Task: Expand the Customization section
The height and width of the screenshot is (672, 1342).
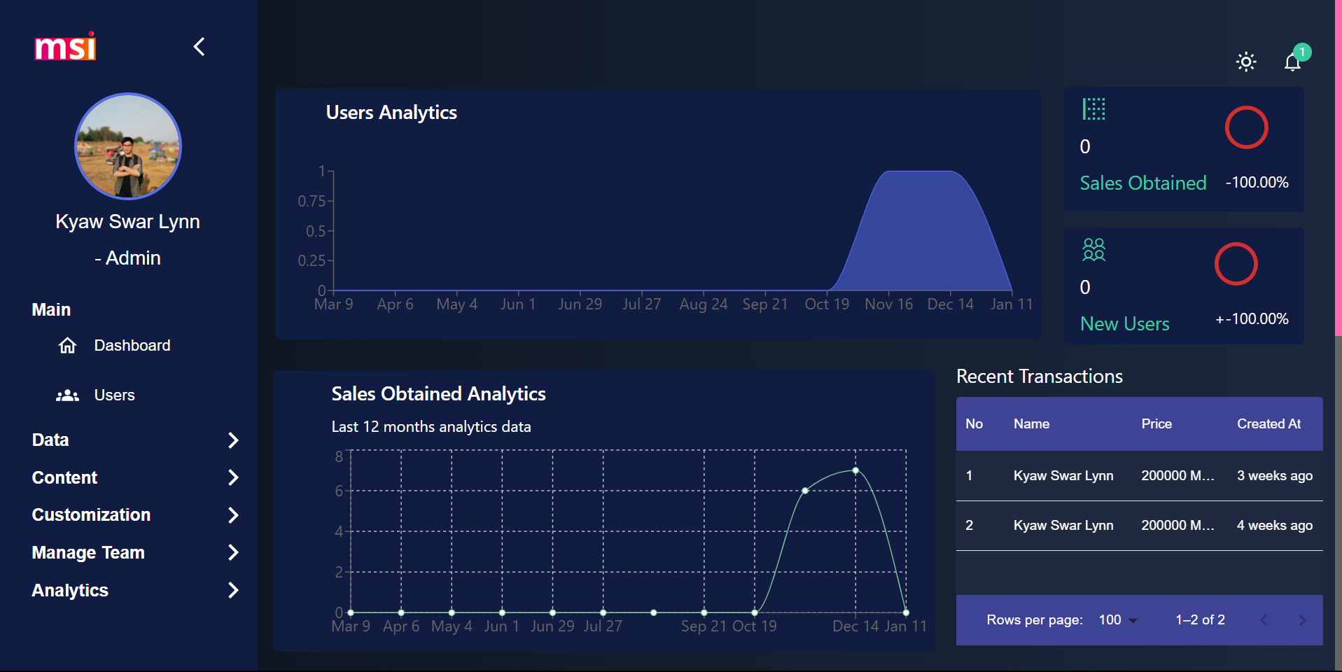Action: pyautogui.click(x=234, y=515)
